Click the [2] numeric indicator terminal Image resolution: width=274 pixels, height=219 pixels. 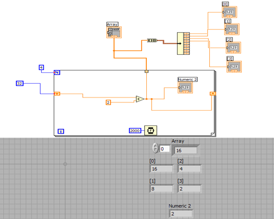233,48
